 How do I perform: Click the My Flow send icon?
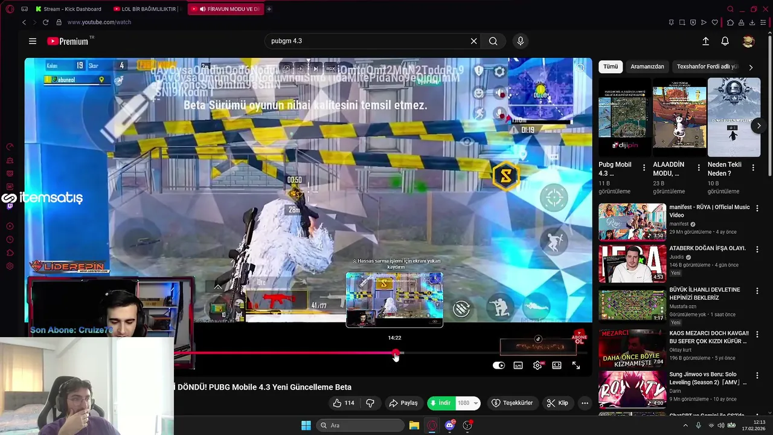point(704,22)
